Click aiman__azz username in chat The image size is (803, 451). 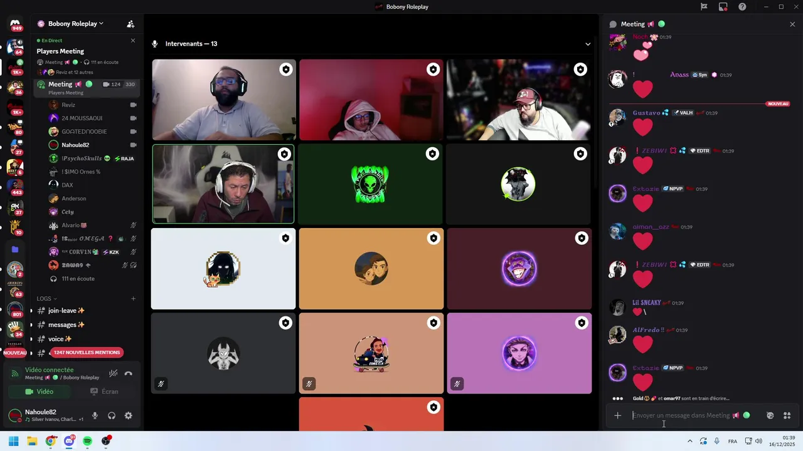651,227
